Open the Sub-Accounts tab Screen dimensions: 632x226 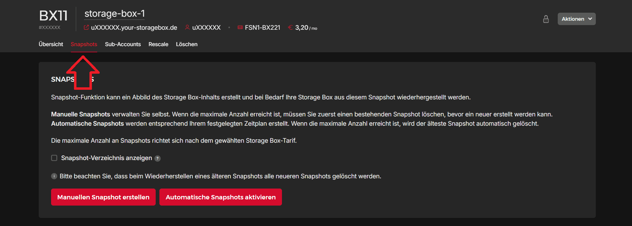[x=123, y=44]
